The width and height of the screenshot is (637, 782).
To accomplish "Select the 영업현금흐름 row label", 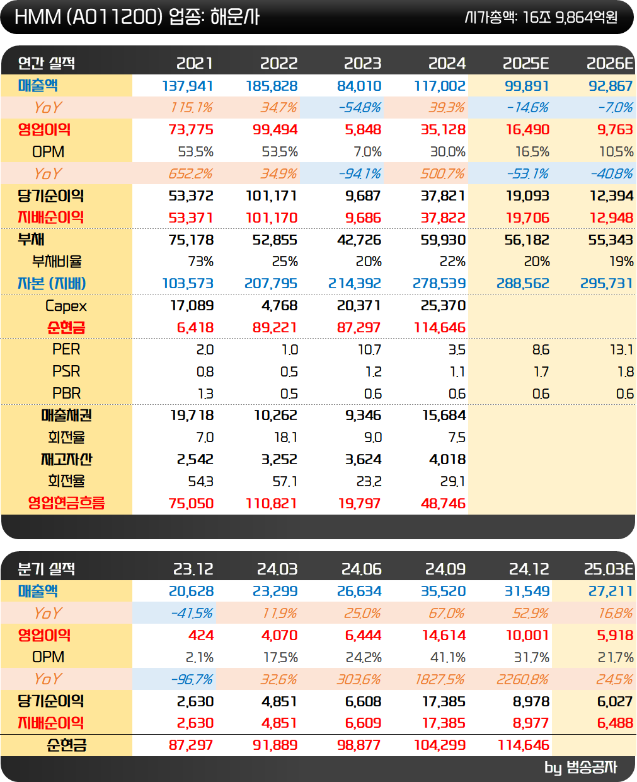I will pos(66,503).
